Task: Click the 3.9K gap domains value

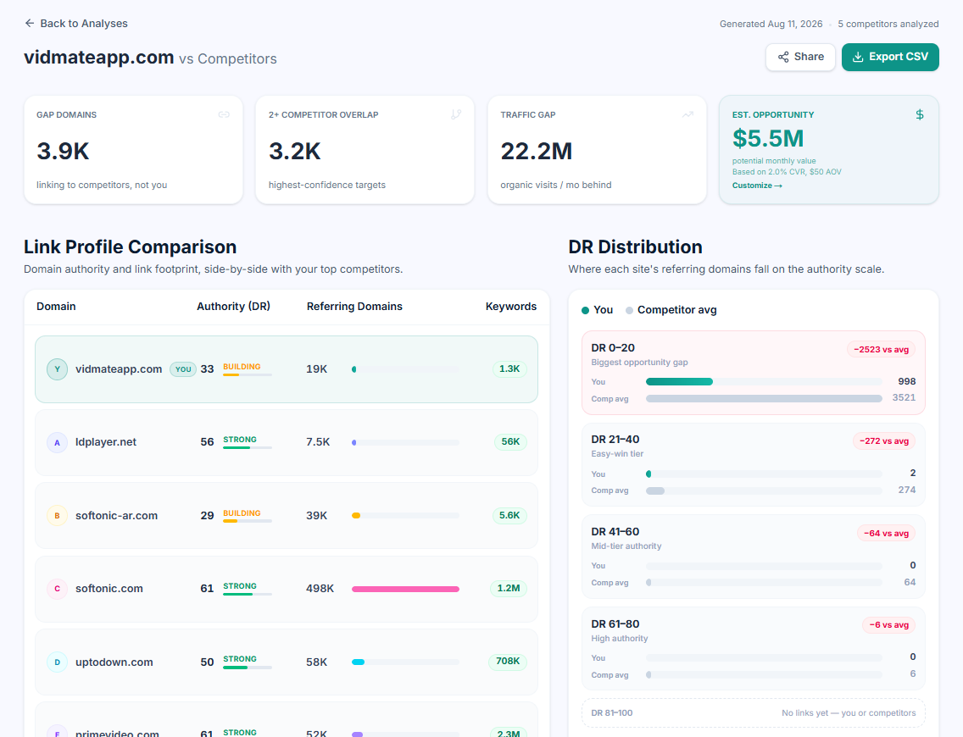Action: tap(63, 152)
